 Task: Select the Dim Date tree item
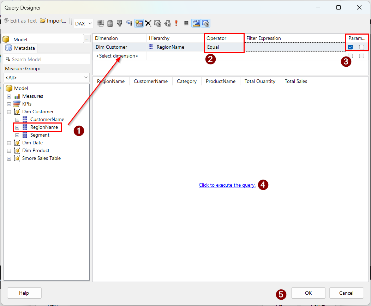tap(32, 143)
